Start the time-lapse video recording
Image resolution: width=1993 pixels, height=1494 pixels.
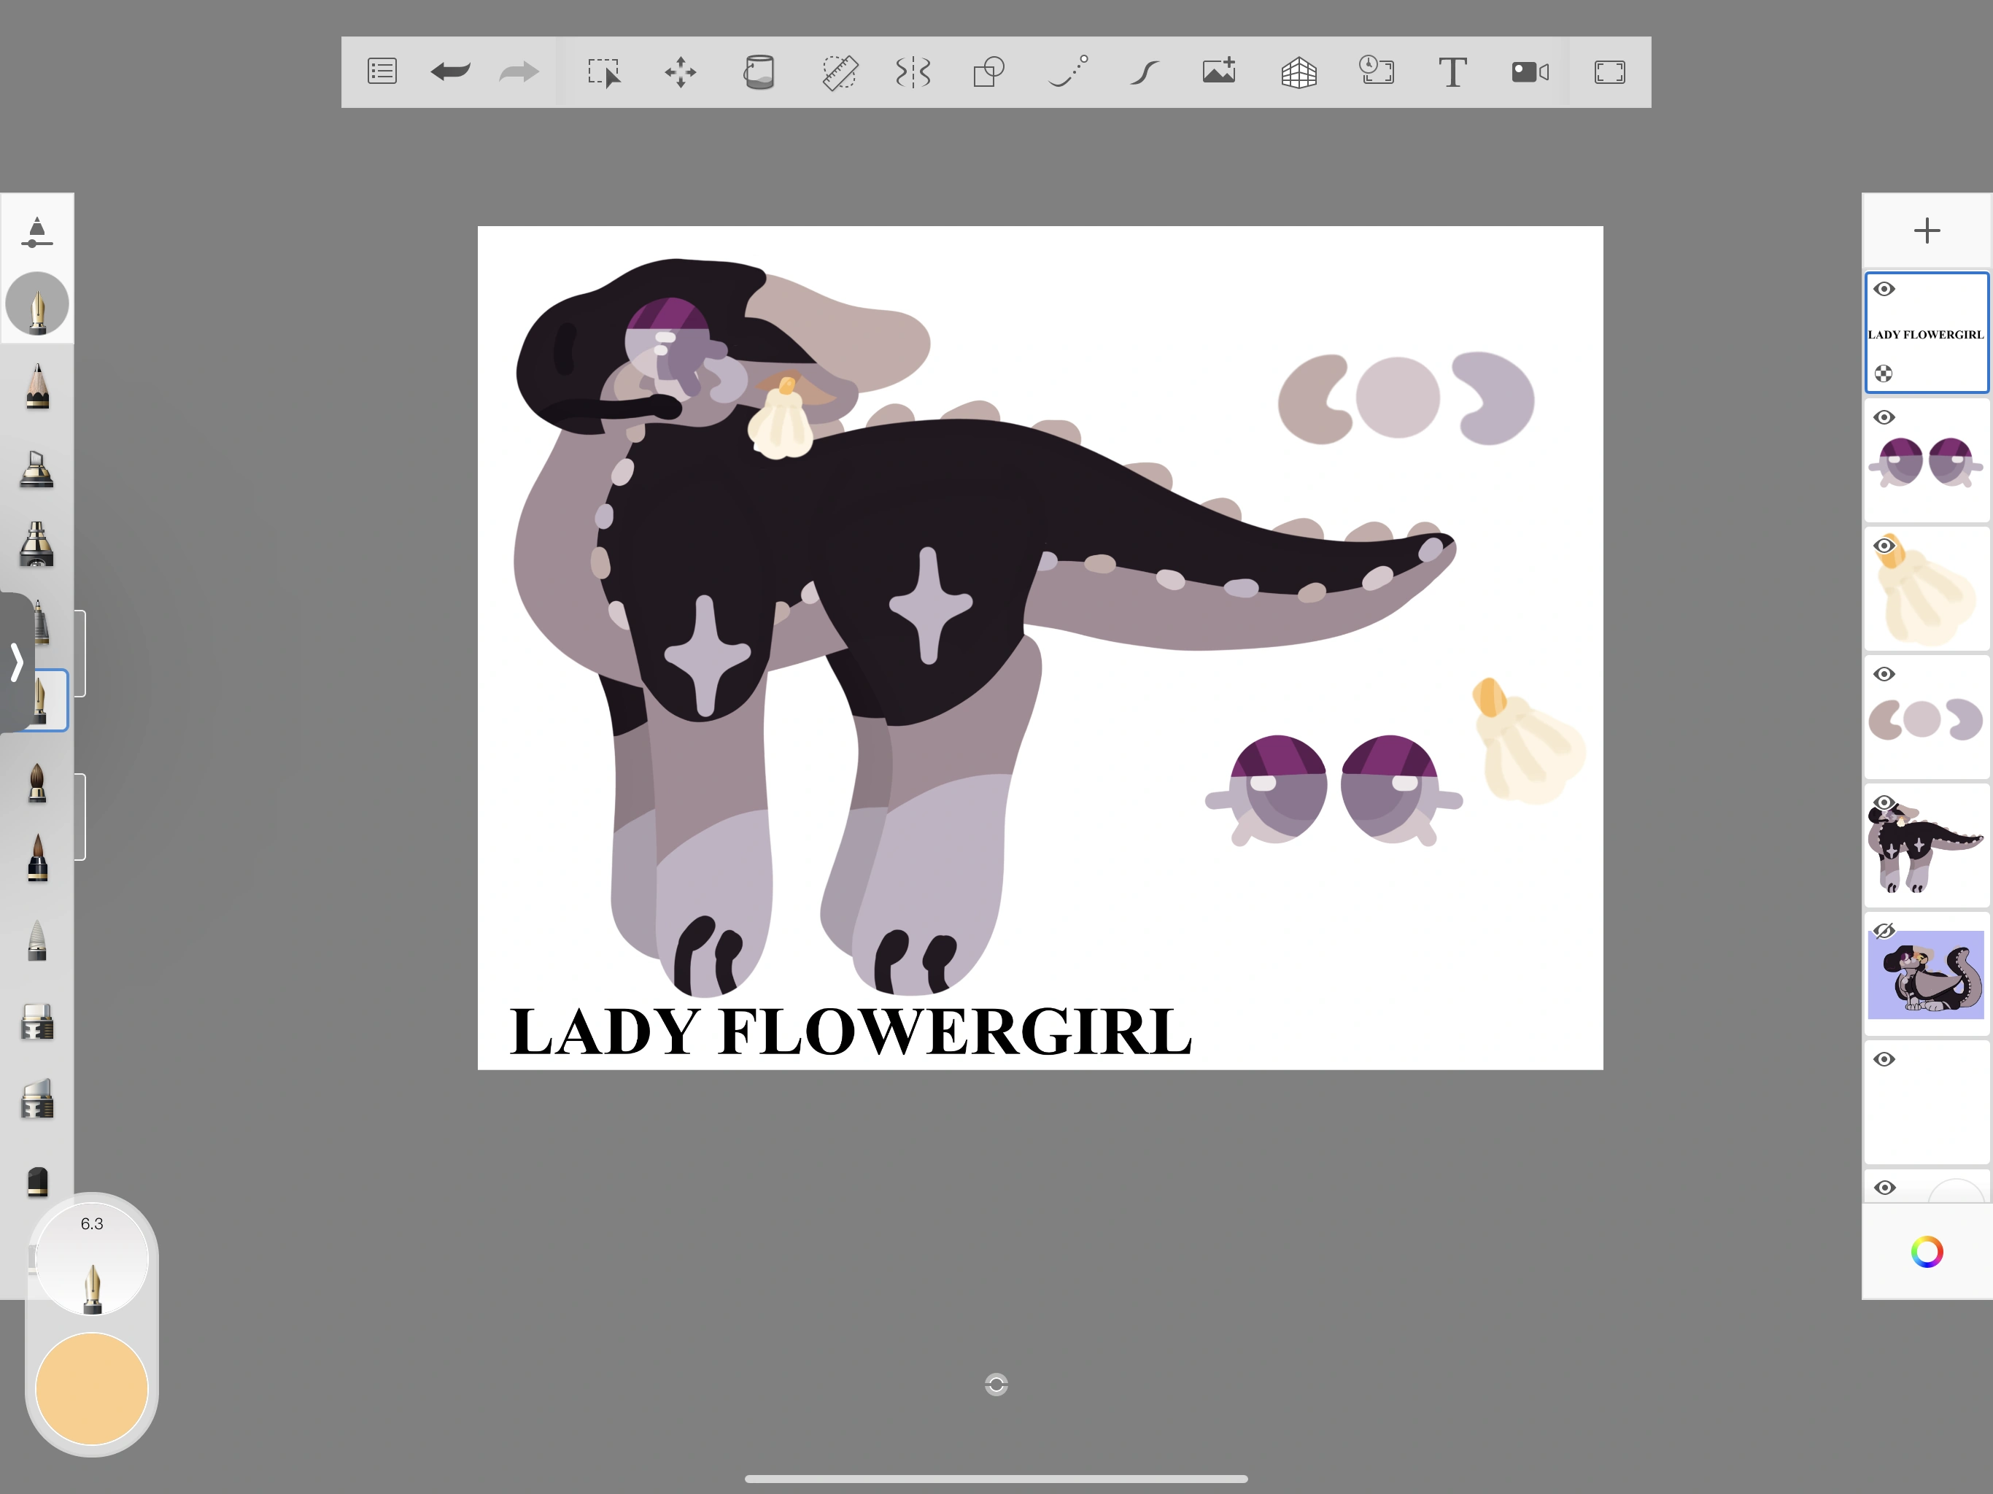[1530, 72]
